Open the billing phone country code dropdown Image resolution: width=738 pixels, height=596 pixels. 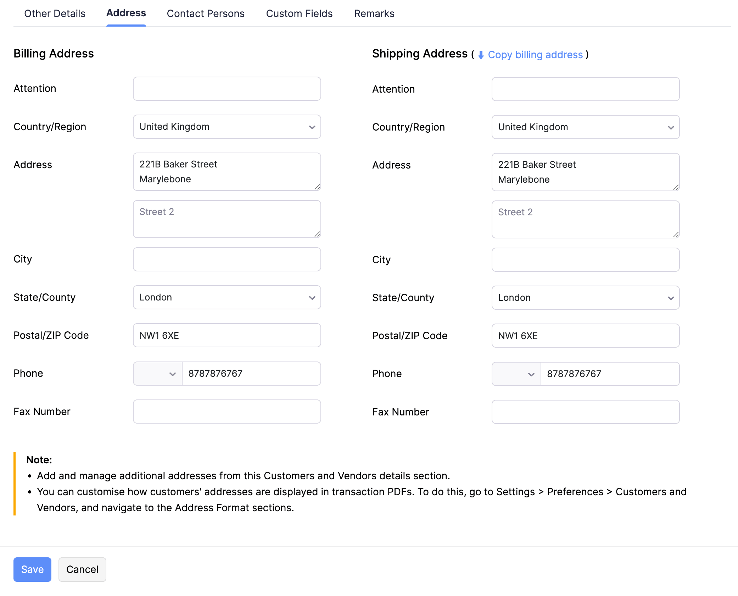pyautogui.click(x=158, y=374)
